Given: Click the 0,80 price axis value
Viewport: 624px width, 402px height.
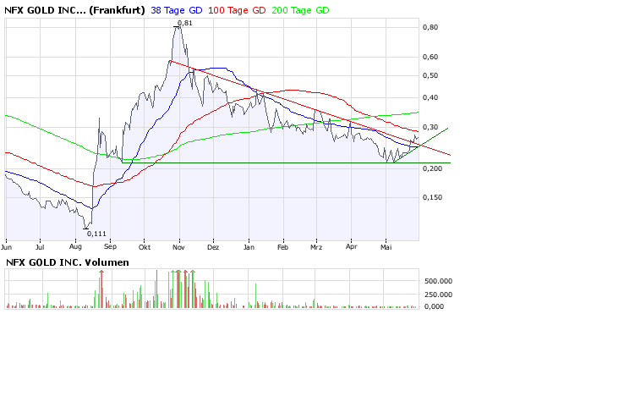Looking at the screenshot, I should pyautogui.click(x=430, y=27).
